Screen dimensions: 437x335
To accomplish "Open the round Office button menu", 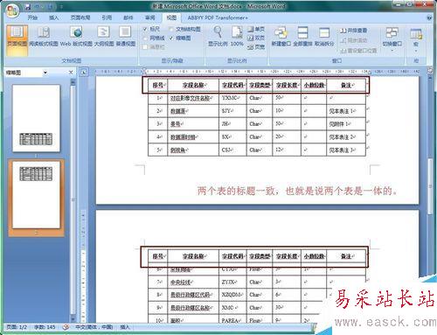I will [12, 10].
